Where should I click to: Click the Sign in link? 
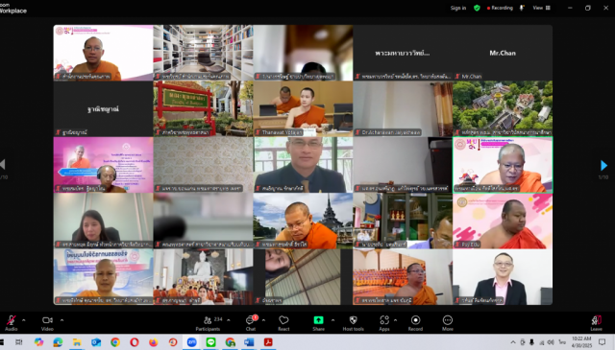click(x=458, y=8)
